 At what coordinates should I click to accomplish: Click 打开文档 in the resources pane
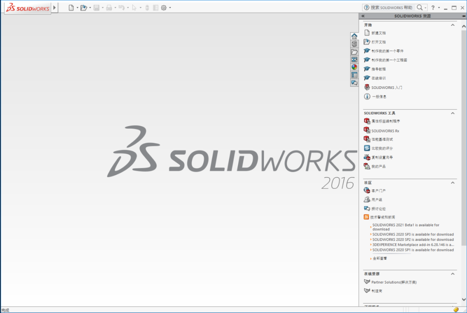pos(378,42)
